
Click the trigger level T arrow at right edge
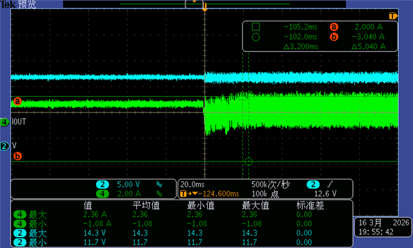pos(393,15)
